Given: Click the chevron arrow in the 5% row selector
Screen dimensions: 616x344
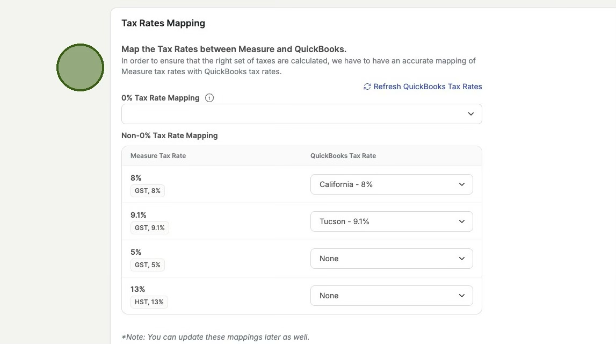Looking at the screenshot, I should (461, 259).
